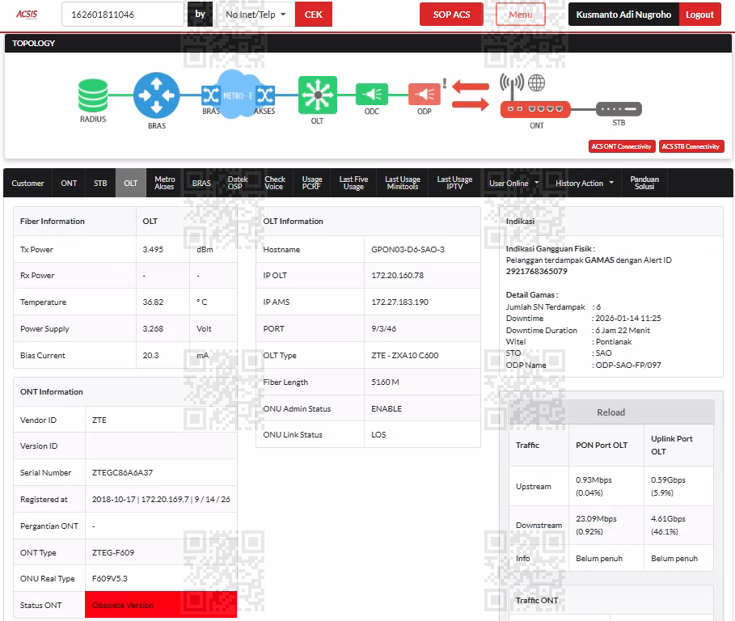The image size is (735, 621).
Task: Click ONT Type value ZTEG-F609
Action: point(113,553)
